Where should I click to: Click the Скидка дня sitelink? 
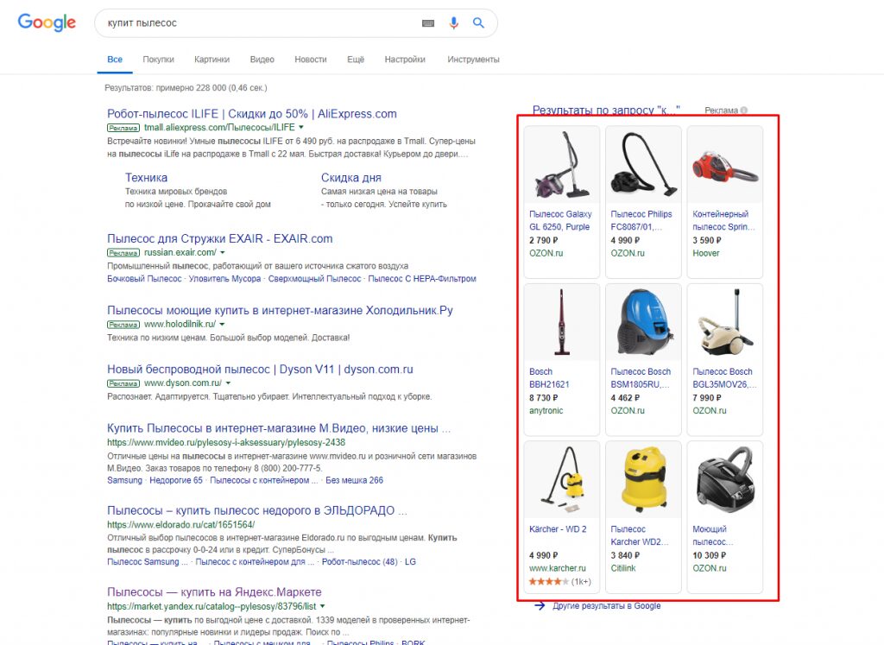click(x=350, y=178)
